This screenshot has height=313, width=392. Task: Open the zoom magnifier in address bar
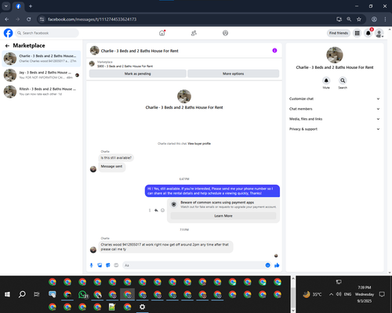click(x=349, y=20)
